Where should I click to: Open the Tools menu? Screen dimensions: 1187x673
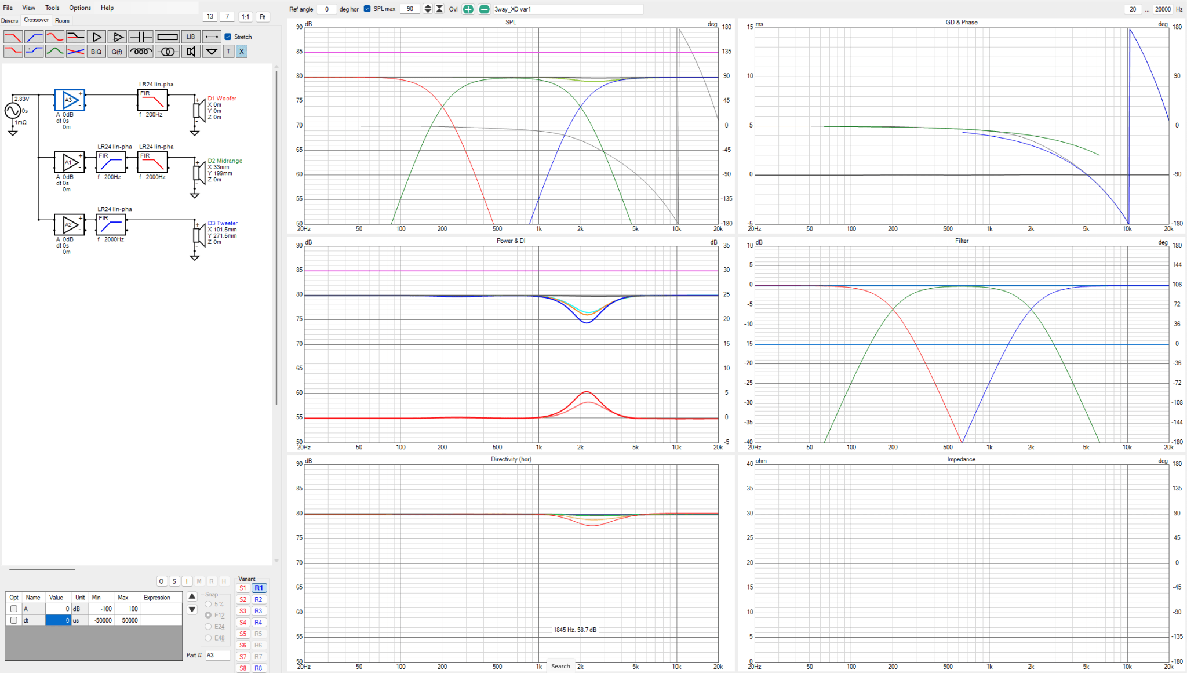[52, 8]
